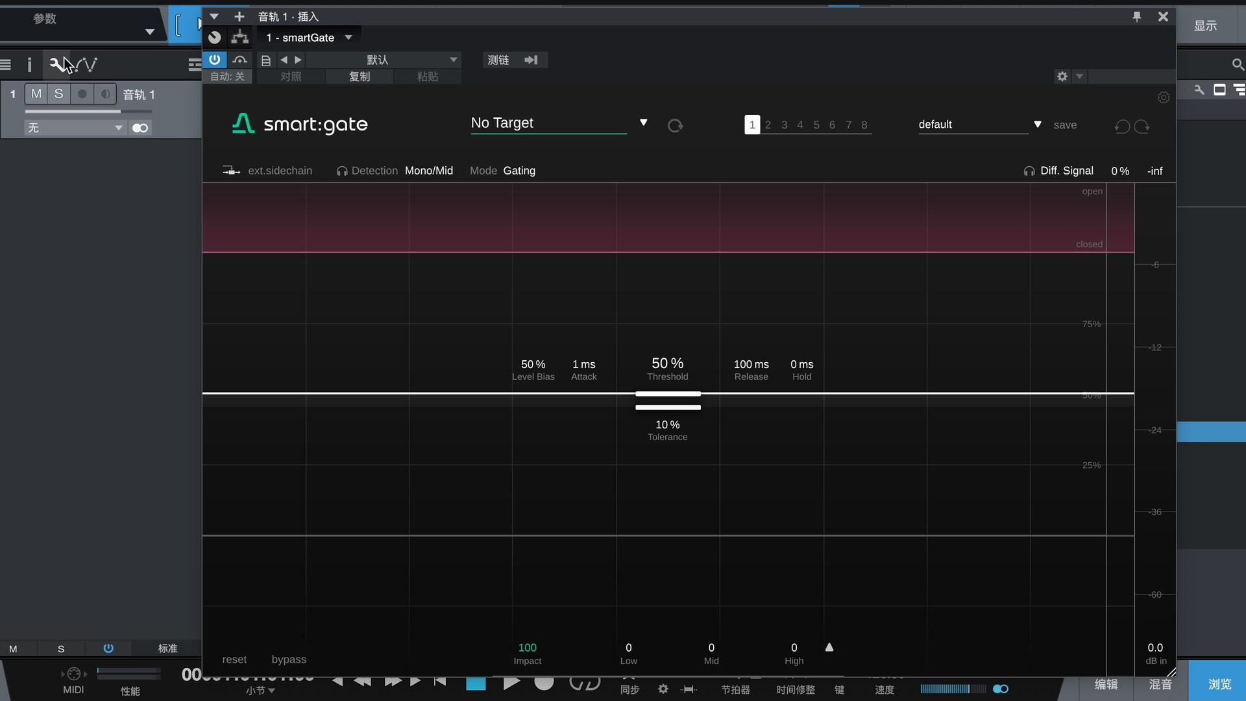Open the 默认 preset dropdown
Screen dimensions: 1246x701
click(384, 60)
